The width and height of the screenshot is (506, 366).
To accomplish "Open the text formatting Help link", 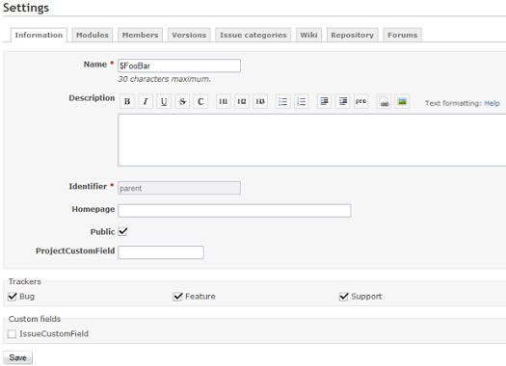I will coord(492,103).
